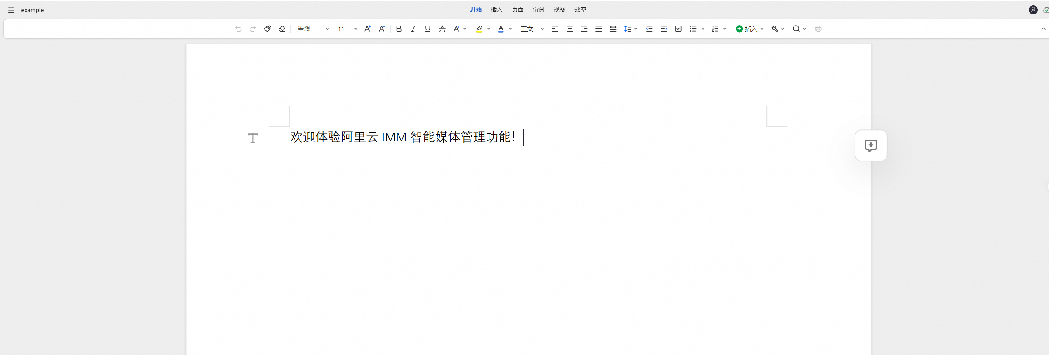1049x355 pixels.
Task: Switch to the 视图 tab
Action: [559, 10]
